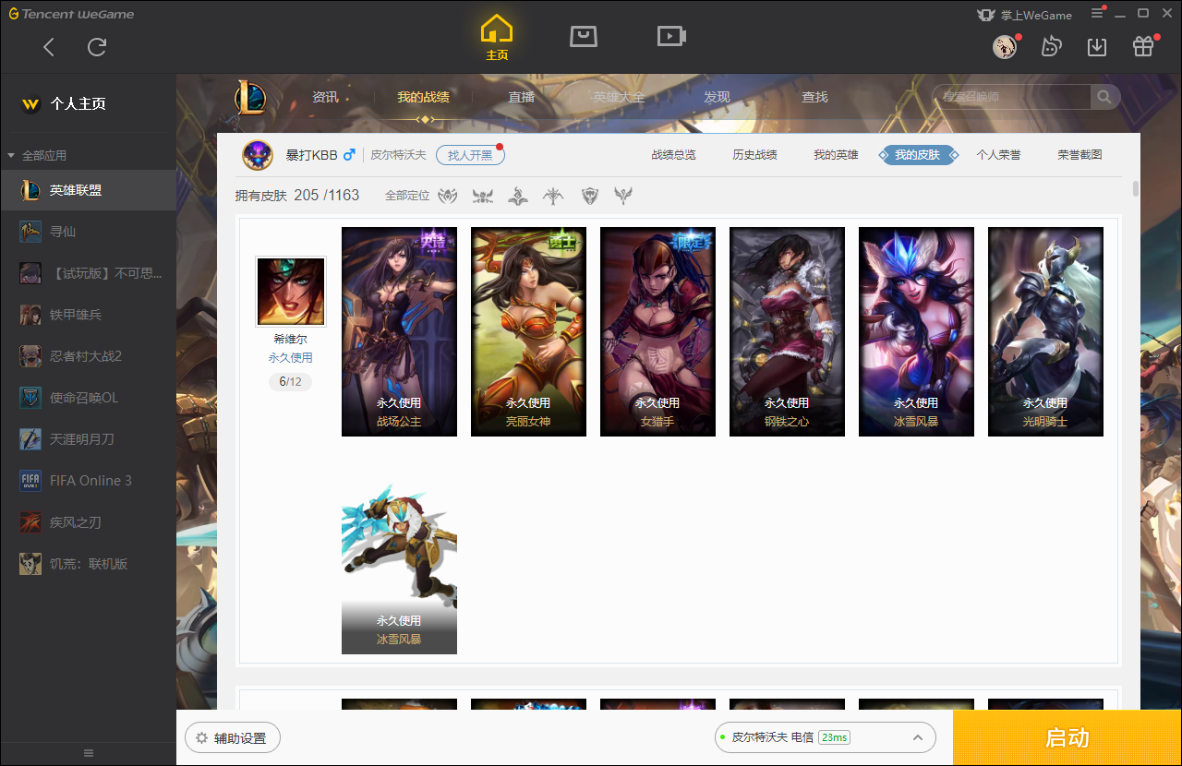Open the 战场公主 skin card
The height and width of the screenshot is (766, 1182).
399,331
